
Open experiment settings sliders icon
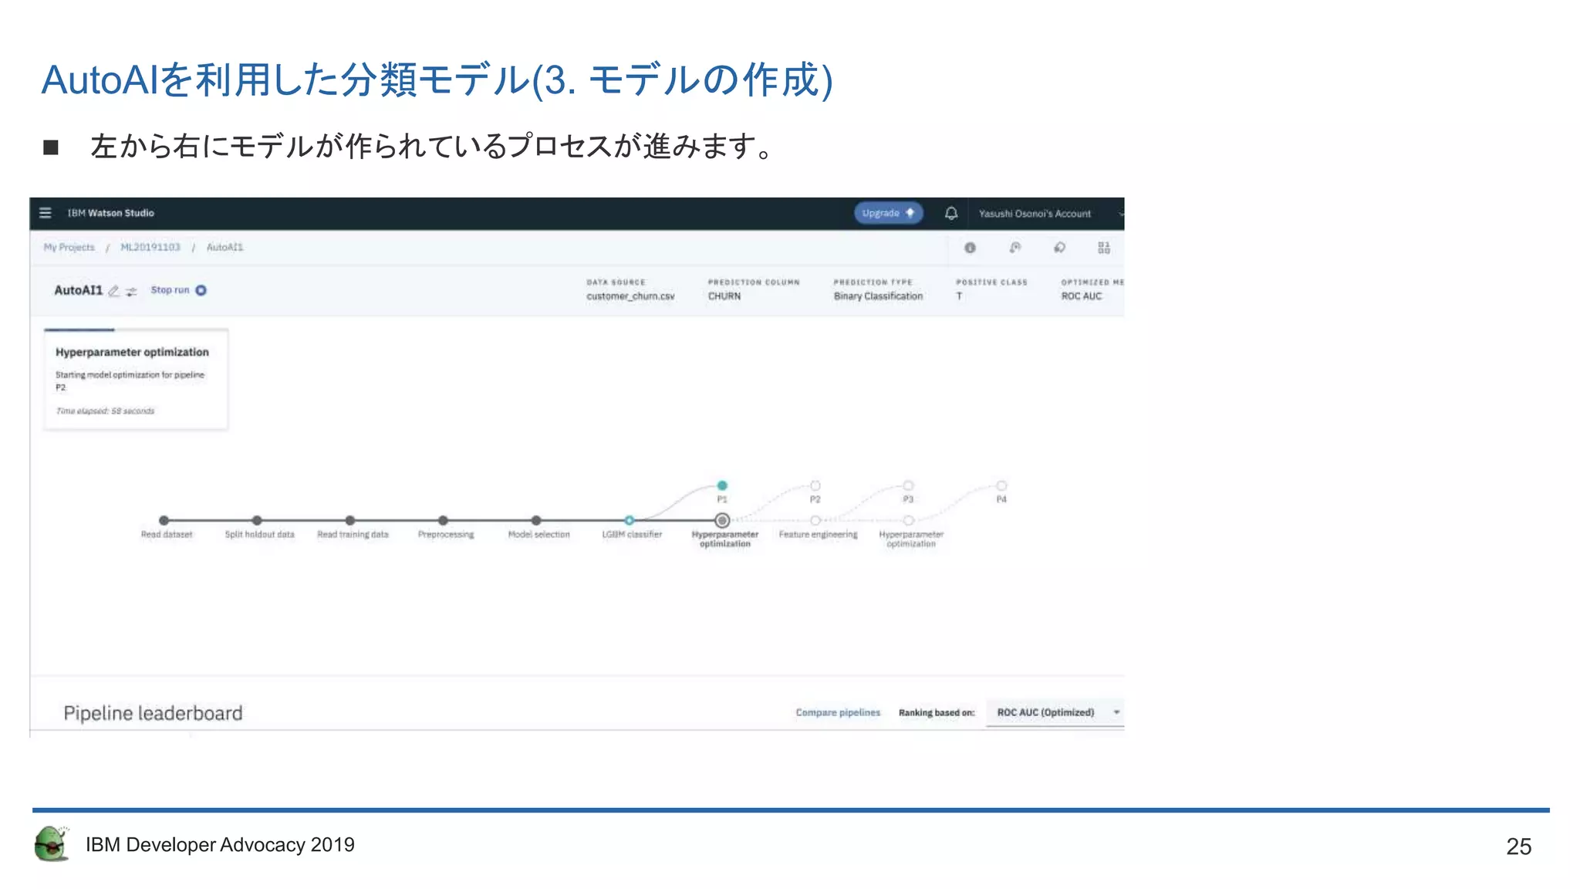point(131,292)
